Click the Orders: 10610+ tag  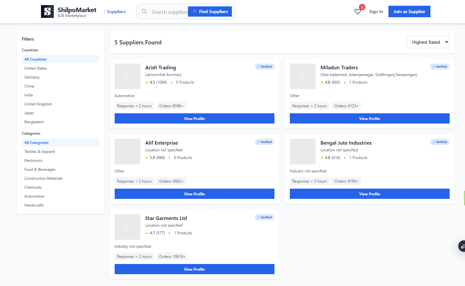pyautogui.click(x=172, y=256)
